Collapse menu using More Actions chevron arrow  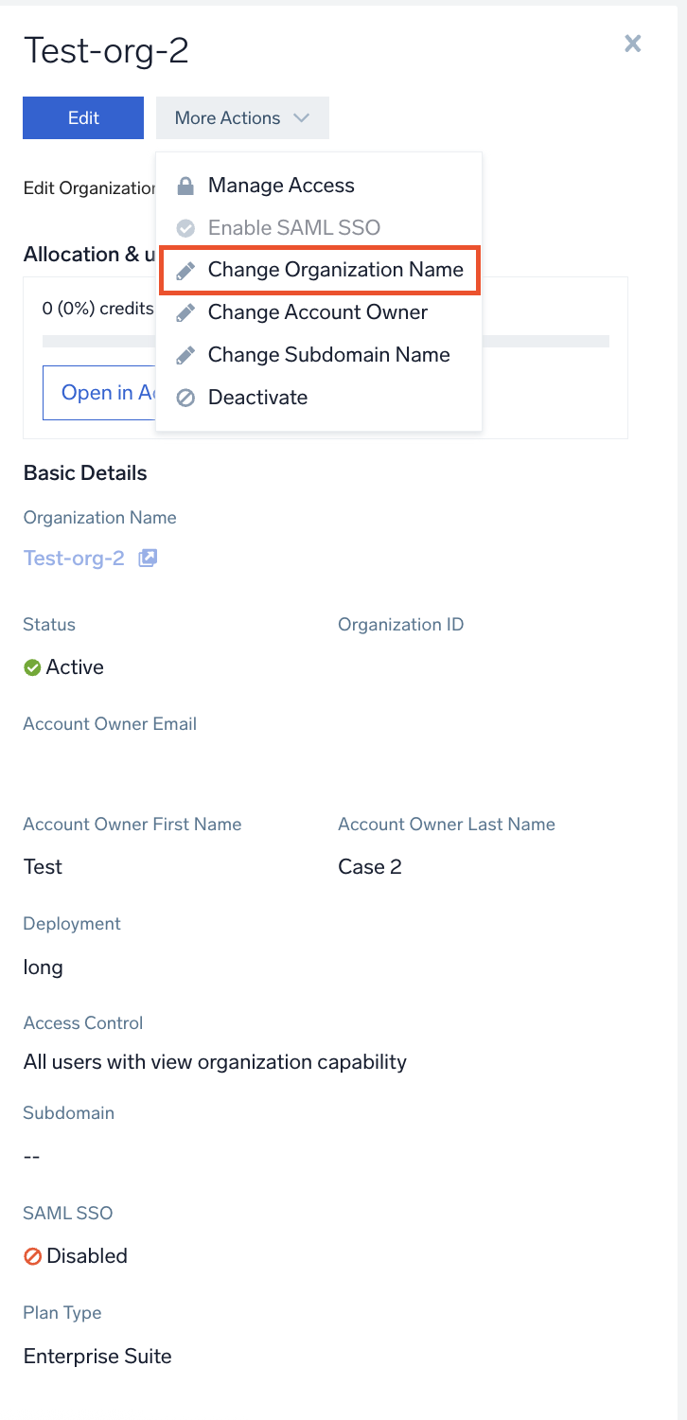point(301,118)
